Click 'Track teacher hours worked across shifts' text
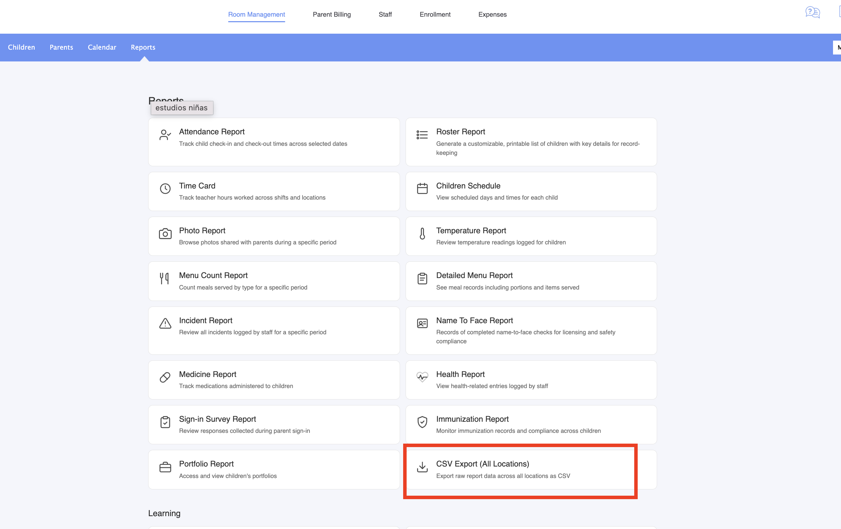841x529 pixels. point(252,198)
